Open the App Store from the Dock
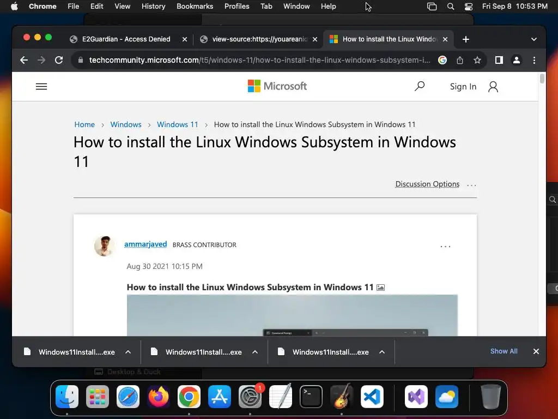Image resolution: width=558 pixels, height=419 pixels. coord(220,397)
